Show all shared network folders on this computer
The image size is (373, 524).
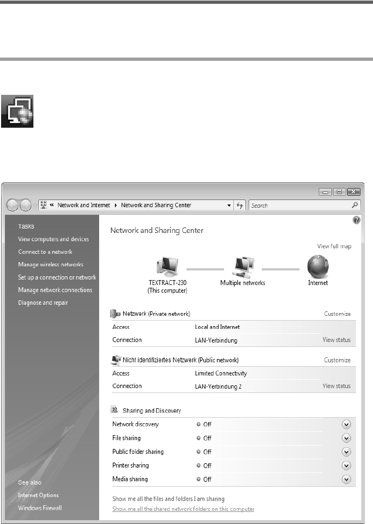[183, 509]
